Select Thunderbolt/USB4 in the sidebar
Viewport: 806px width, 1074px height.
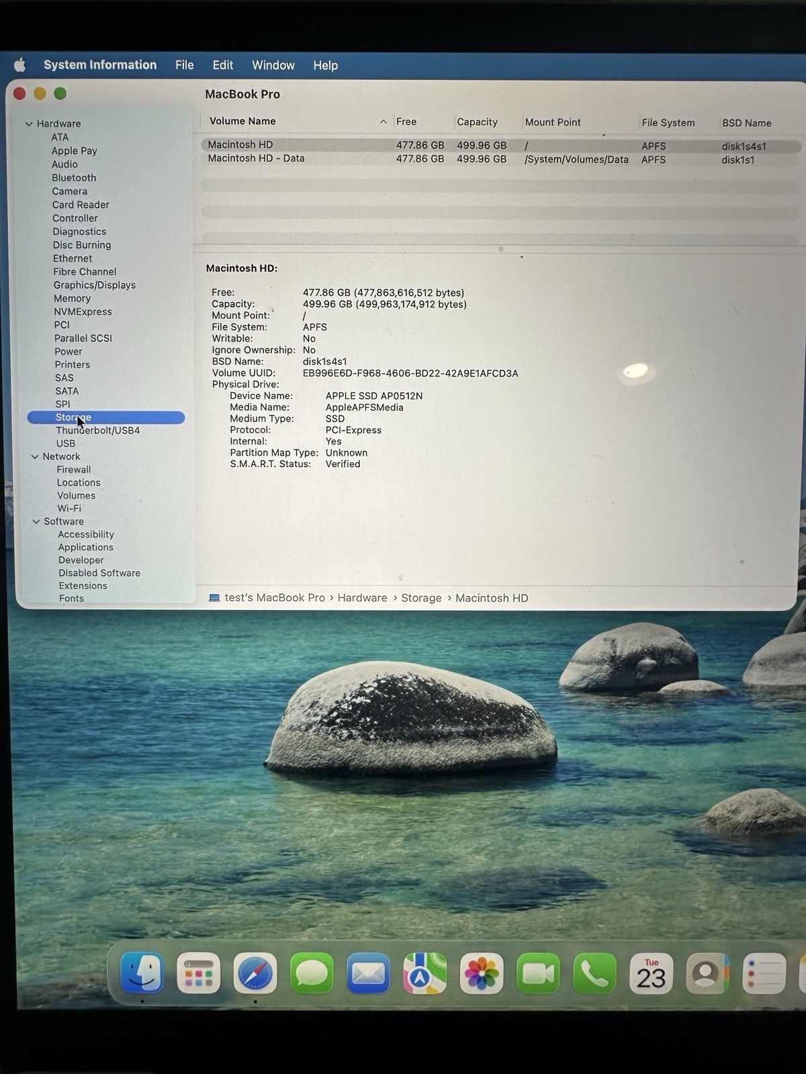98,430
